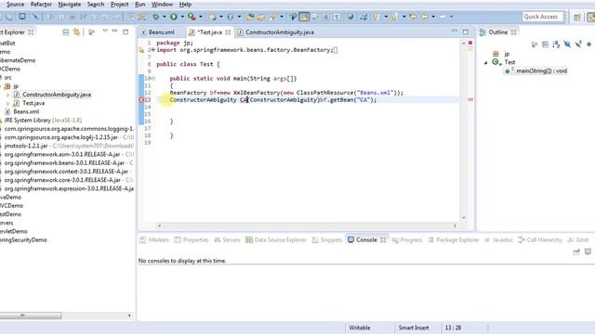The width and height of the screenshot is (595, 334).
Task: Select org.springframework.core-3.0.1.RELEASE-A.jar entry
Action: [62, 180]
